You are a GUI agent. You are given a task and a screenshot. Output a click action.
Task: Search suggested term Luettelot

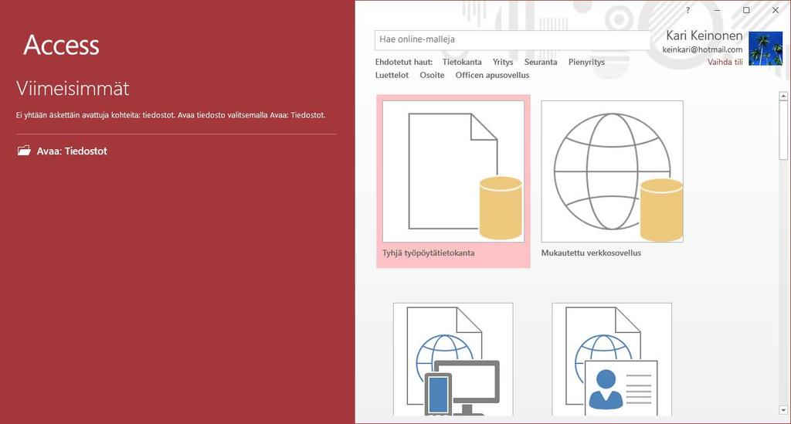coord(392,75)
